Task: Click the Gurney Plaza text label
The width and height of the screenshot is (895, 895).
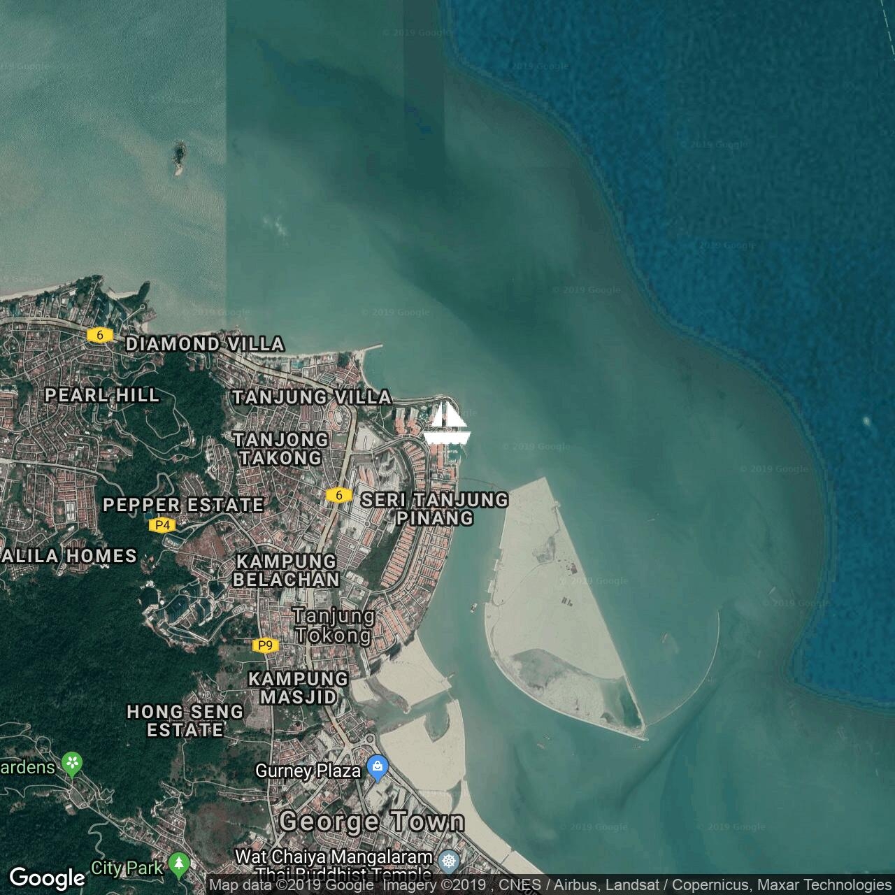Action: click(308, 771)
